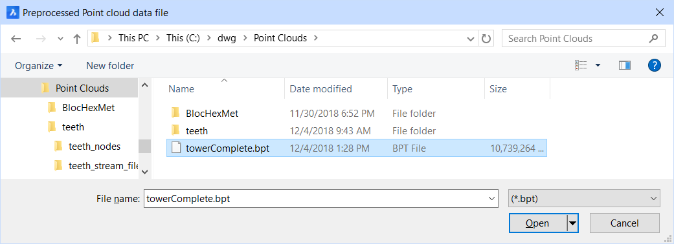The width and height of the screenshot is (674, 244).
Task: Click the Back navigation arrow
Action: tap(16, 39)
